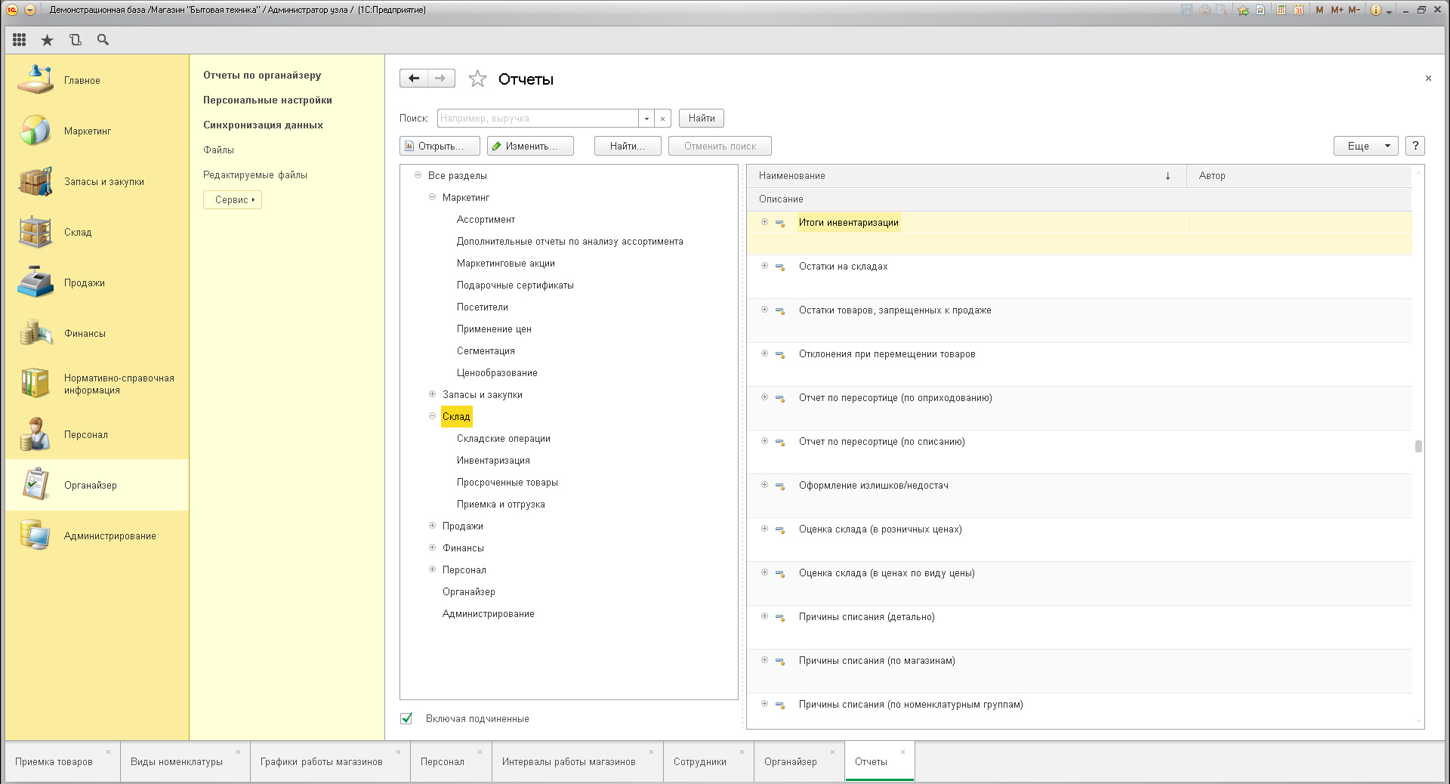The width and height of the screenshot is (1450, 784).
Task: Open the Сервис submenu
Action: (233, 199)
